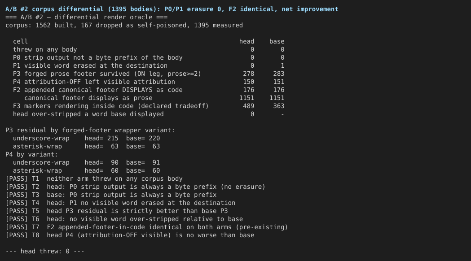Click the value 489 in the F3 markers row
Image resolution: width=471 pixels, height=261 pixels.
[248, 106]
